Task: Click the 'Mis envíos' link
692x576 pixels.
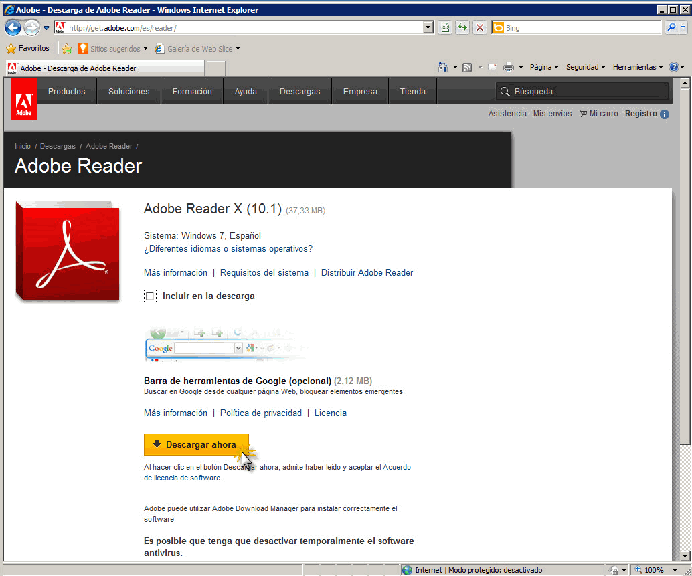Action: 552,114
